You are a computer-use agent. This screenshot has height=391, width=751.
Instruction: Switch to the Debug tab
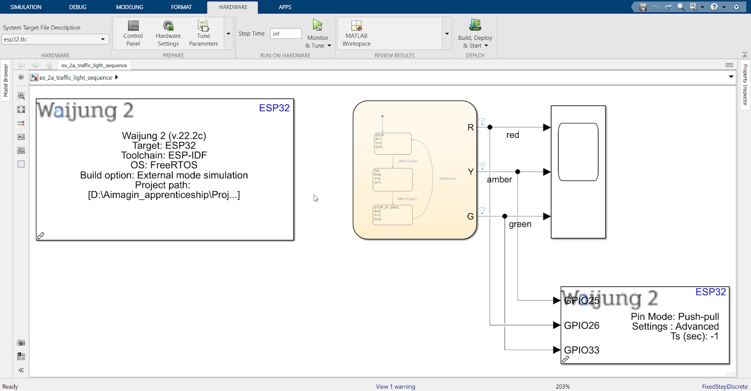pos(78,7)
